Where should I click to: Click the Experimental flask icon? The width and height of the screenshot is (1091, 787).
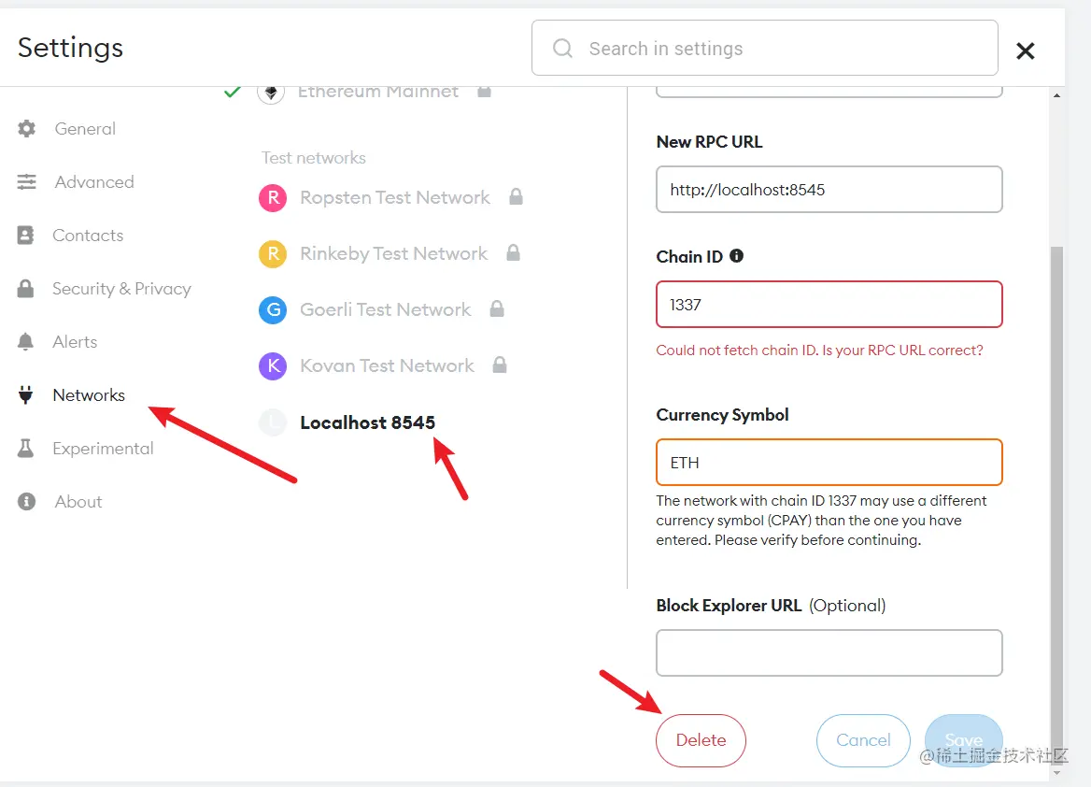(x=26, y=448)
